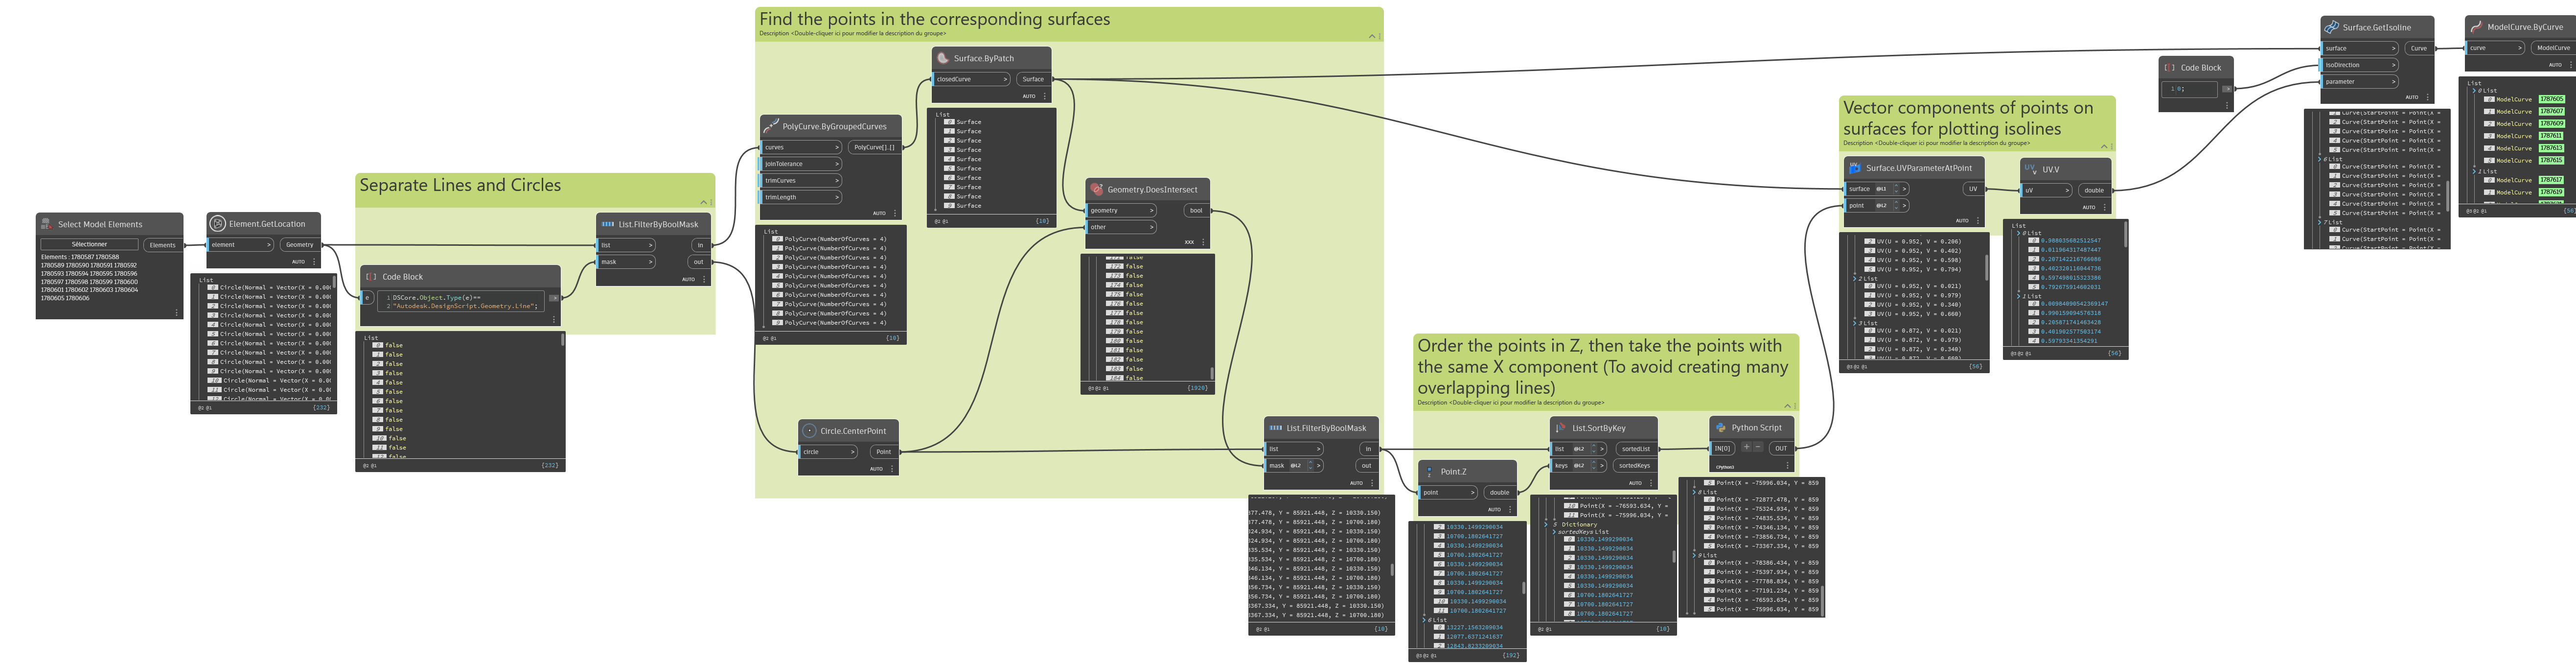This screenshot has width=2576, height=666.
Task: Click the Geometry.DoesIntersect node icon
Action: coord(1097,189)
